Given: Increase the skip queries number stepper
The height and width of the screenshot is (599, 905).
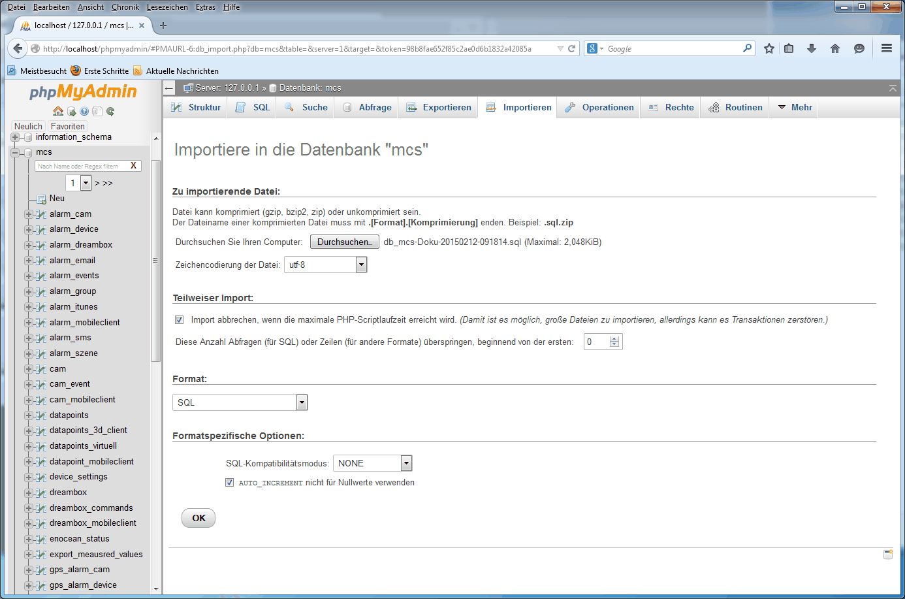Looking at the screenshot, I should 614,339.
